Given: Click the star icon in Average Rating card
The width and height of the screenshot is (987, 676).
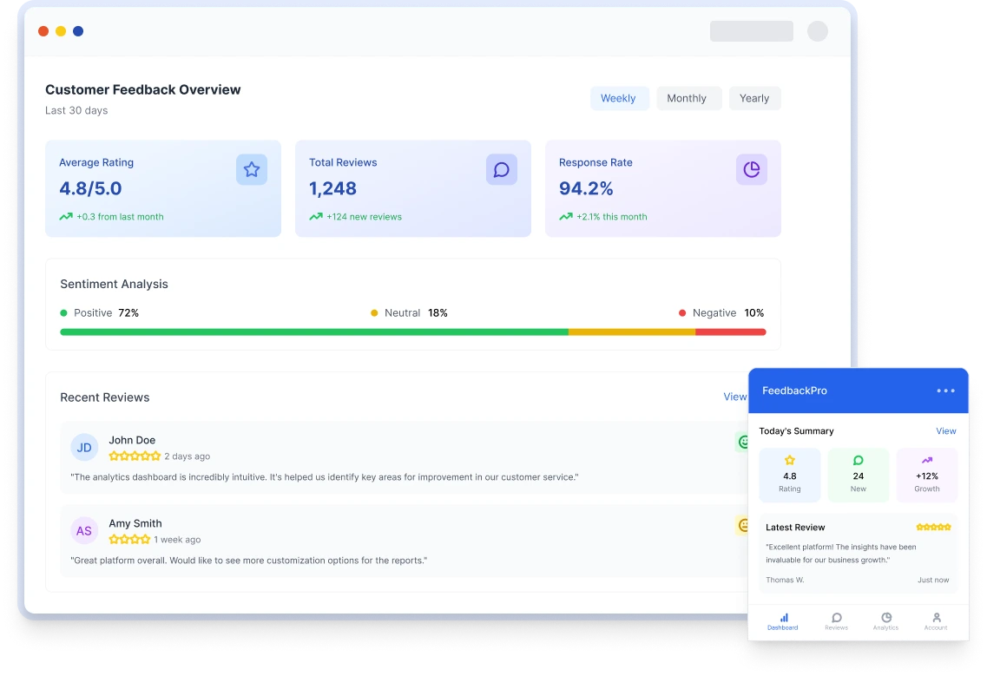Looking at the screenshot, I should (252, 170).
